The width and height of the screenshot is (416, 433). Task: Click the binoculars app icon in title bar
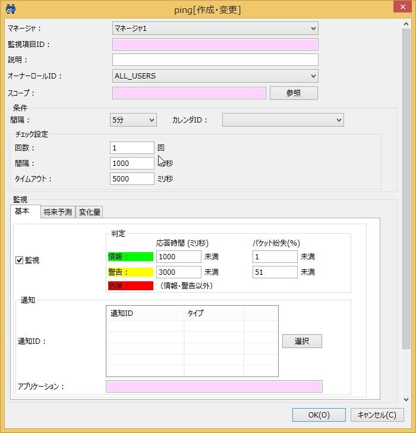(x=11, y=9)
